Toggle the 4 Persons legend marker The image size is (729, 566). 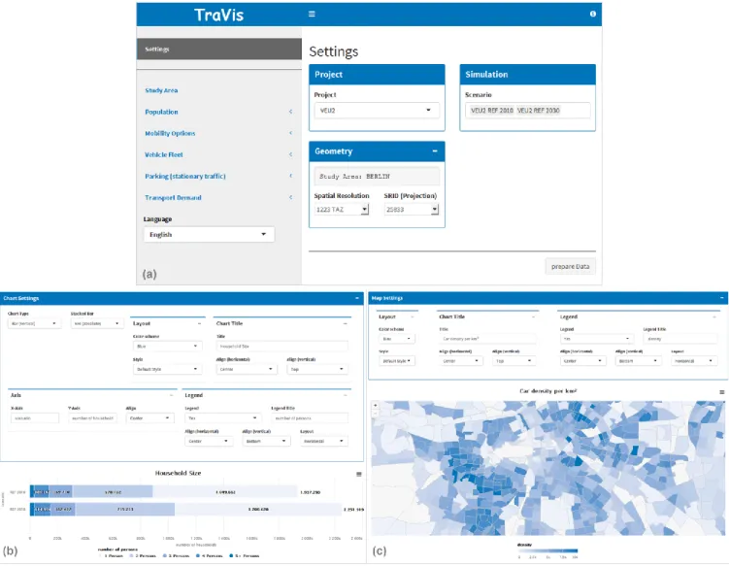(198, 555)
